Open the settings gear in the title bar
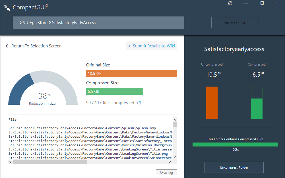This screenshot has width=285, height=178. tap(230, 3)
